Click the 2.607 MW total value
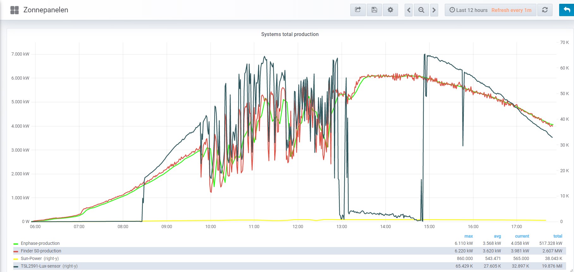 [552, 251]
